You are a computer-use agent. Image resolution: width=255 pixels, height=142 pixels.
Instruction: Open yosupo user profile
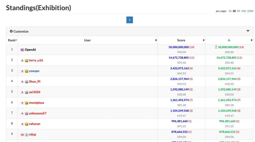coord(34,71)
